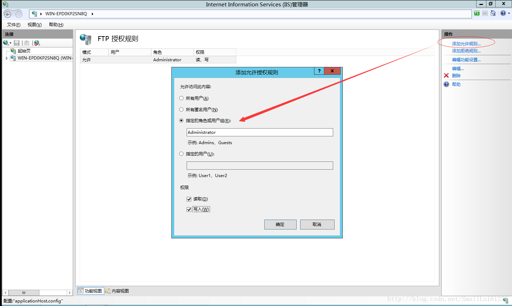Click the 取消 button in dialog
The height and width of the screenshot is (306, 512).
(317, 225)
